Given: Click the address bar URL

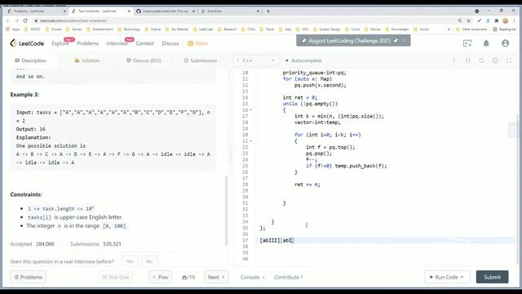Looking at the screenshot, I should click(x=73, y=20).
